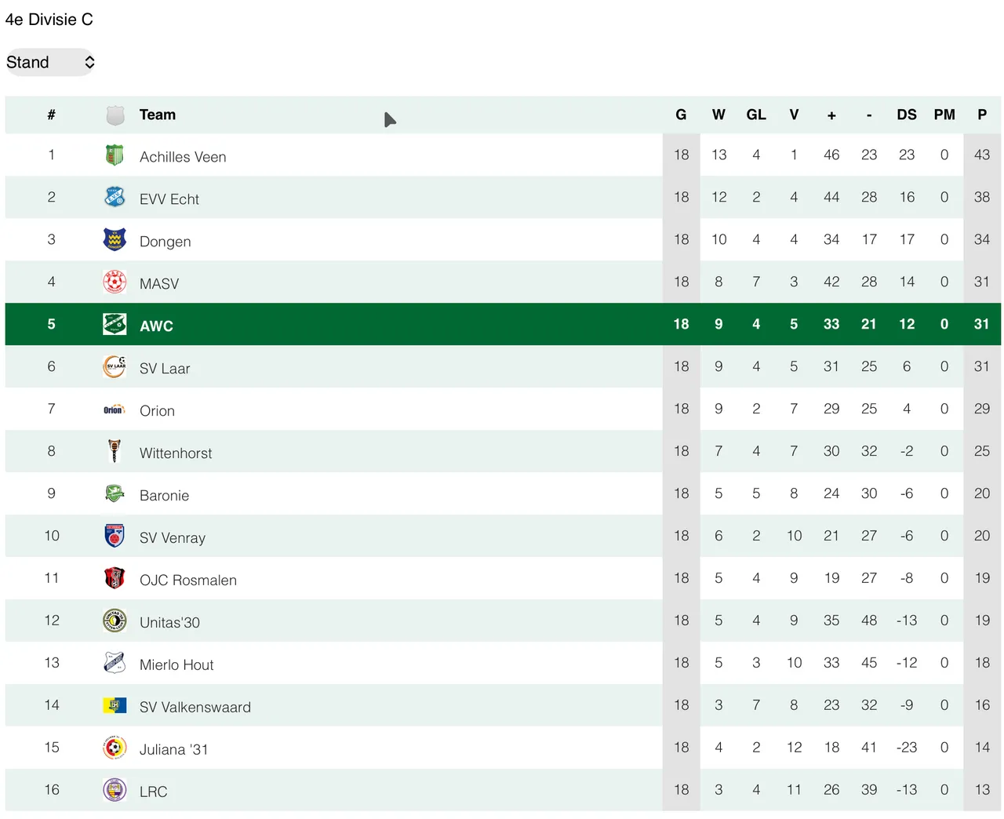Open the Baronie team link
This screenshot has height=819, width=1004.
tap(164, 496)
